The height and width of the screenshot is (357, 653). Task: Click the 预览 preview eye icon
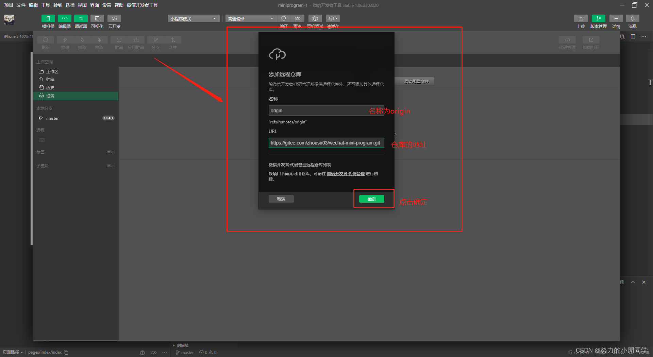[x=298, y=18]
